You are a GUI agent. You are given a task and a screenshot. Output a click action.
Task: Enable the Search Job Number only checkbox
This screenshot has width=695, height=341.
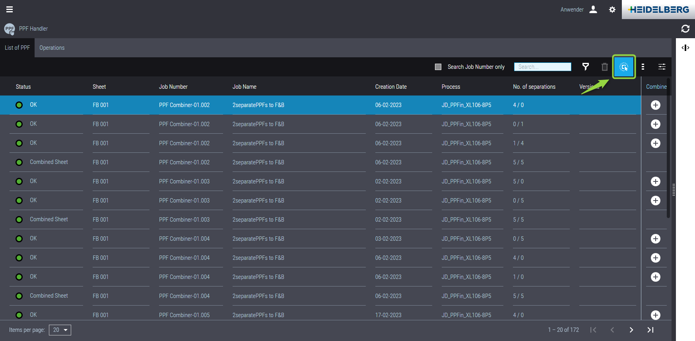click(438, 67)
